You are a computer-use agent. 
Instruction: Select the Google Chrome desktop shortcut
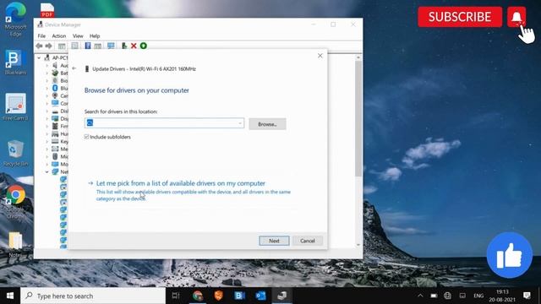click(15, 201)
